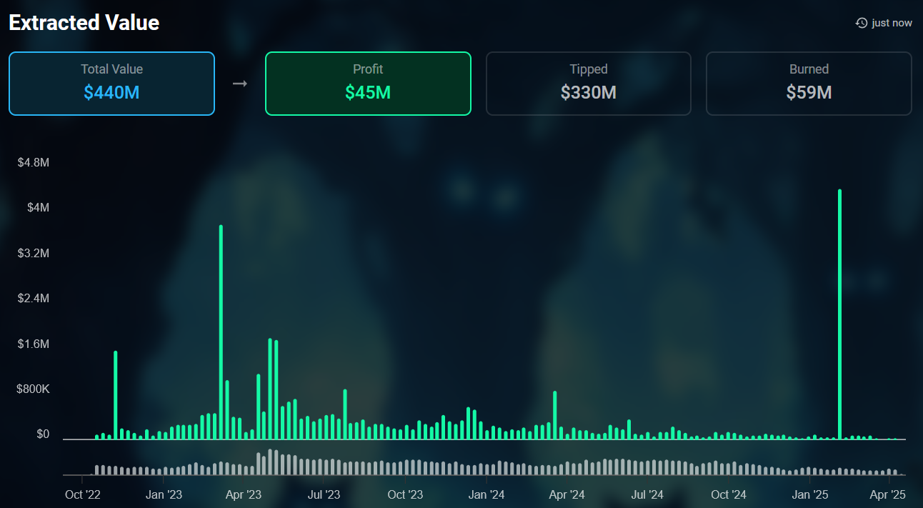Select the Jul '24 x-axis label
Viewport: 923px width, 508px height.
[x=647, y=494]
